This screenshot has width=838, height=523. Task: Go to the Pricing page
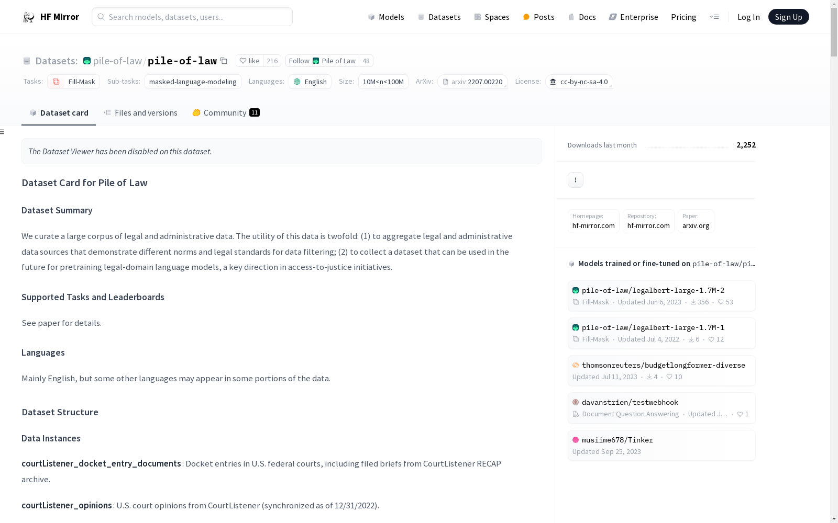coord(683,17)
